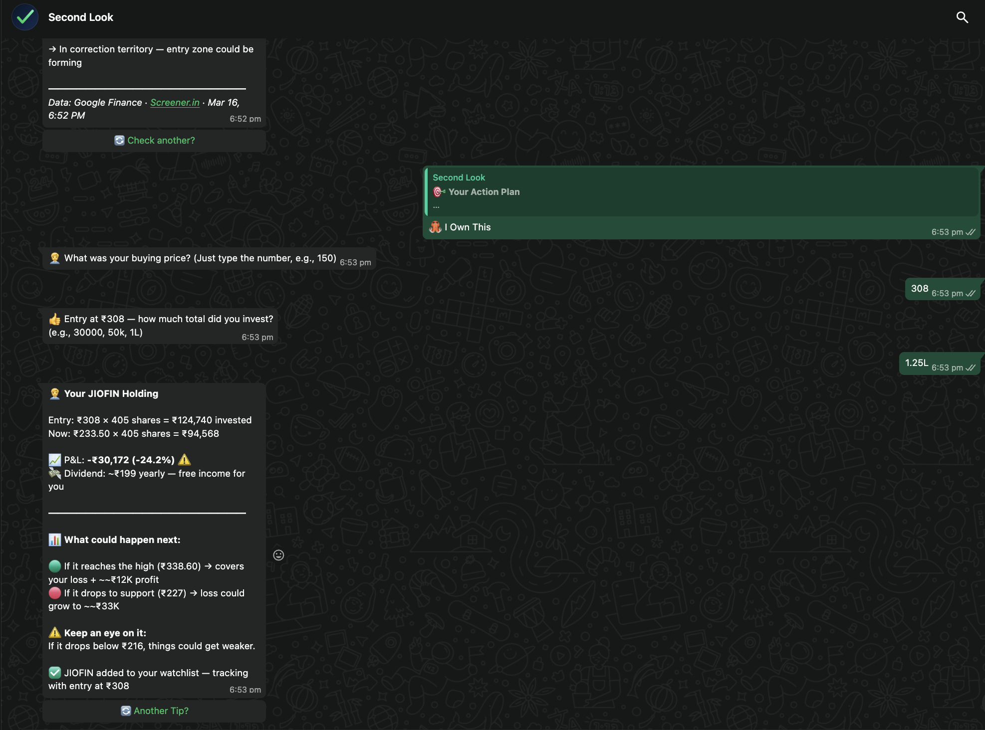Viewport: 985px width, 730px height.
Task: Click the refresh icon beside Check another?
Action: coord(119,141)
